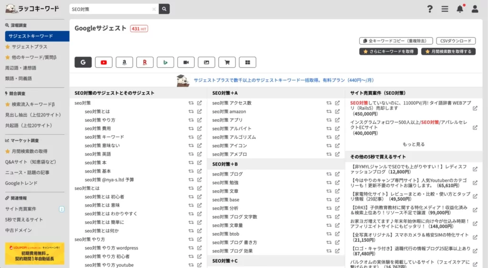
Task: Re-search icon for seo対策 ブログ row
Action: tap(329, 174)
